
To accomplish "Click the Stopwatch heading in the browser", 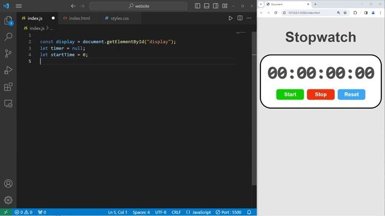I will tap(321, 37).
